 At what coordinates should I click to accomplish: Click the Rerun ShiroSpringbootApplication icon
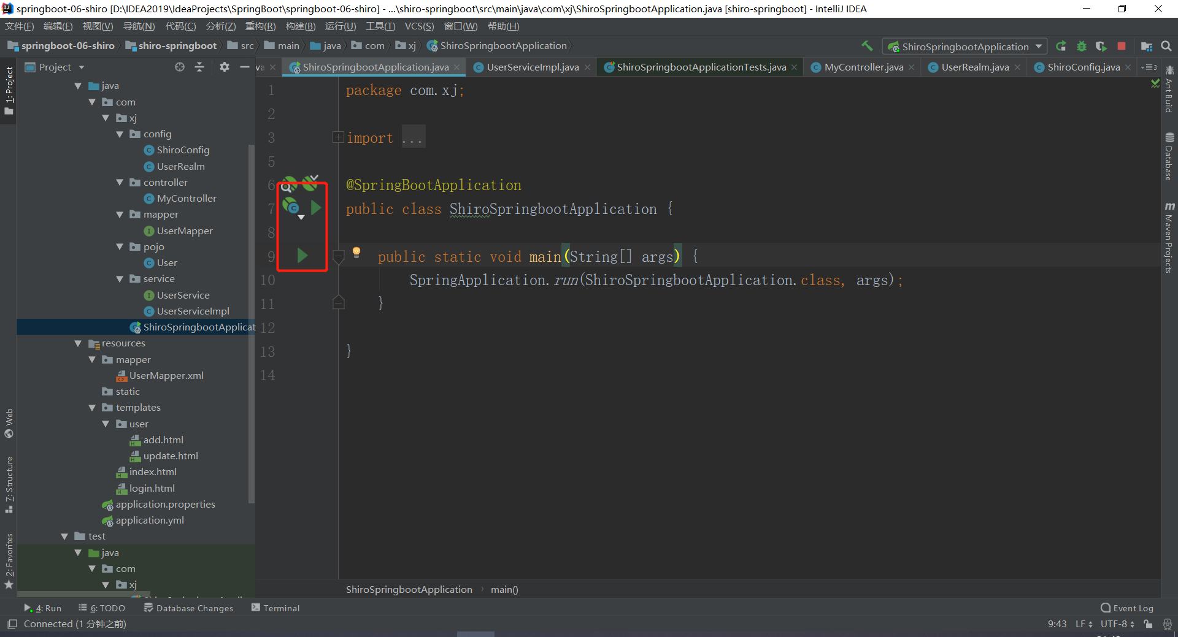coord(1061,47)
